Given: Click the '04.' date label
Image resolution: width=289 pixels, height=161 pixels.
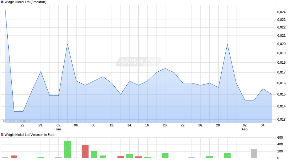Looking at the screenshot, I should tap(263, 125).
